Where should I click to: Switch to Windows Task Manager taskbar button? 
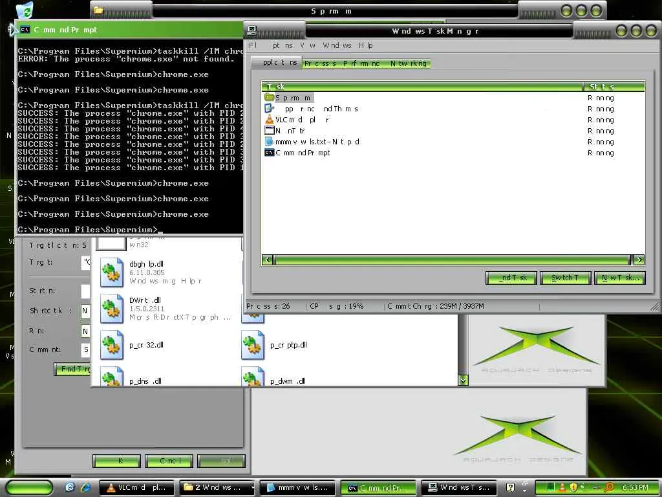(460, 488)
